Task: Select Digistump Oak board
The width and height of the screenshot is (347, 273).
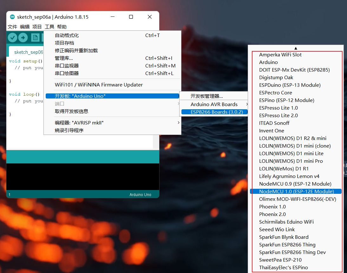Action: click(296, 78)
